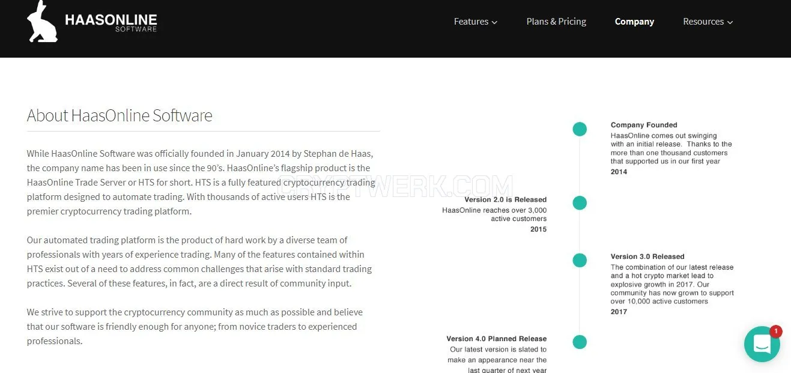Image resolution: width=791 pixels, height=373 pixels.
Task: Open the live chat widget icon
Action: pyautogui.click(x=762, y=344)
